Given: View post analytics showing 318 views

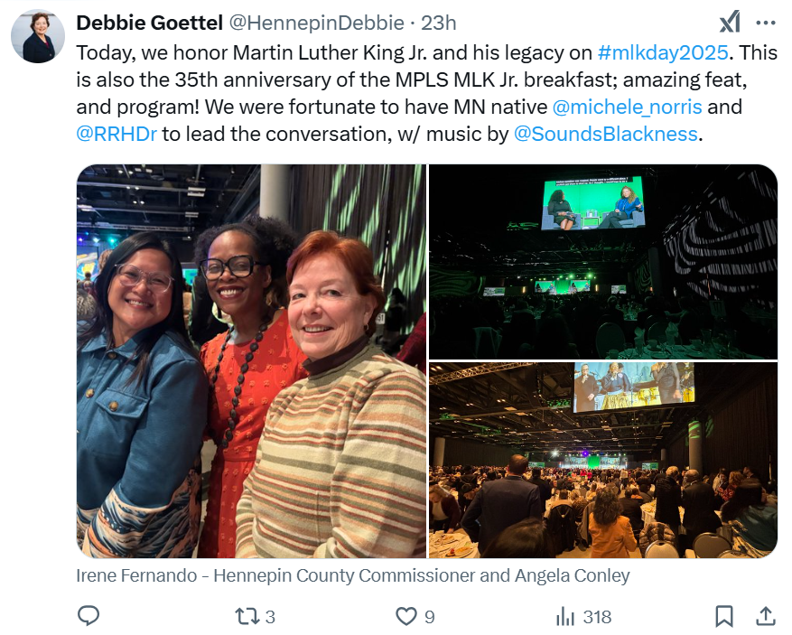Looking at the screenshot, I should 583,616.
